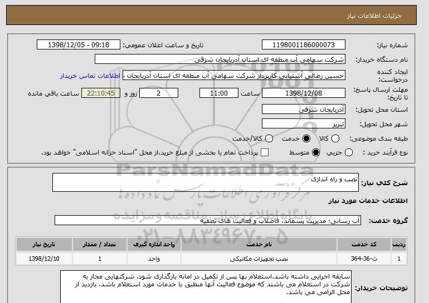429x303 pixels.
Task: Select the کالا/خدمت radio button
Action: tap(269, 138)
